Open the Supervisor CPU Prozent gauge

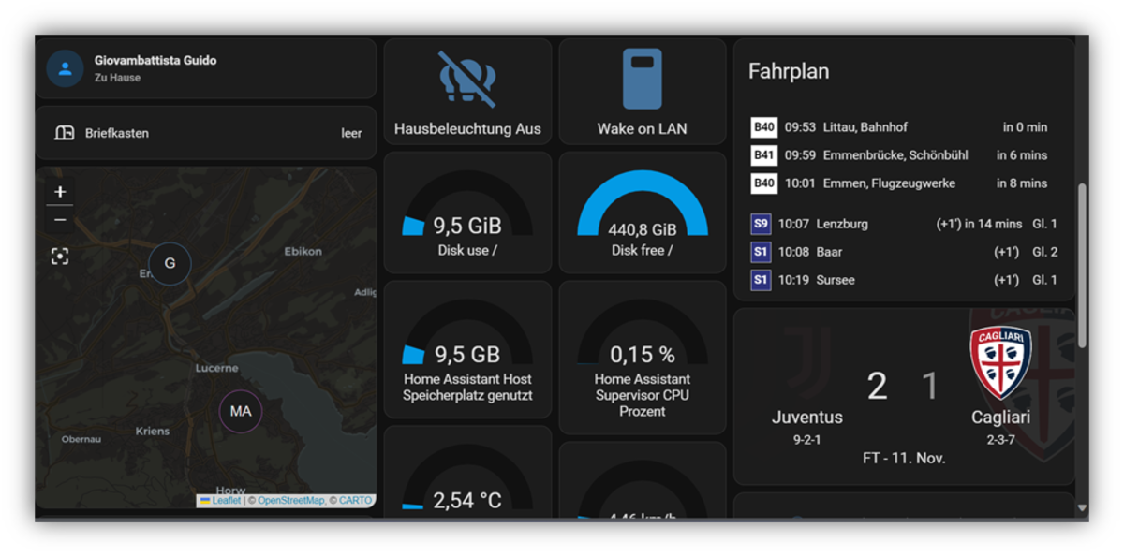(642, 351)
